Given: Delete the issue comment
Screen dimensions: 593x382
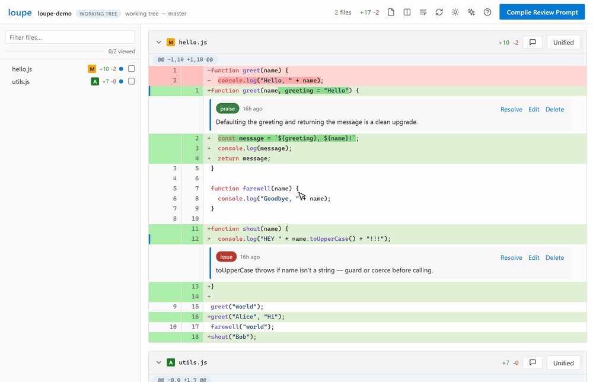Looking at the screenshot, I should coord(554,257).
